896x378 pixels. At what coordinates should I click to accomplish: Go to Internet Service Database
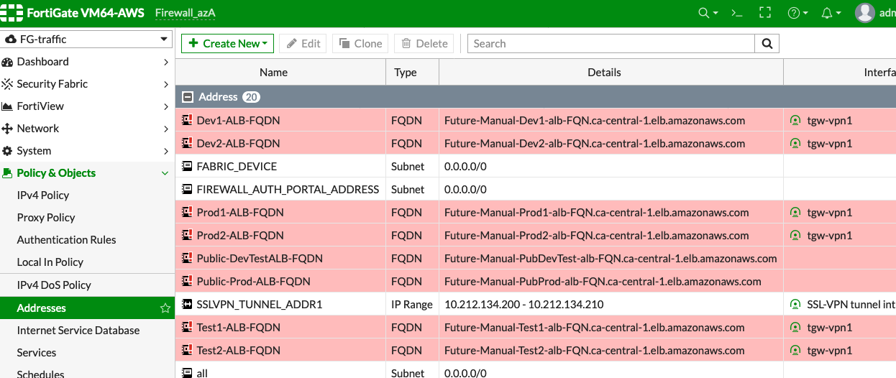[x=78, y=331]
